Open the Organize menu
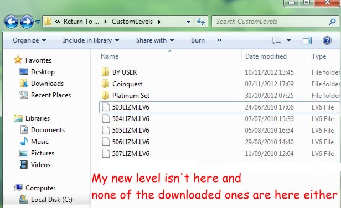341x208 pixels. [29, 40]
